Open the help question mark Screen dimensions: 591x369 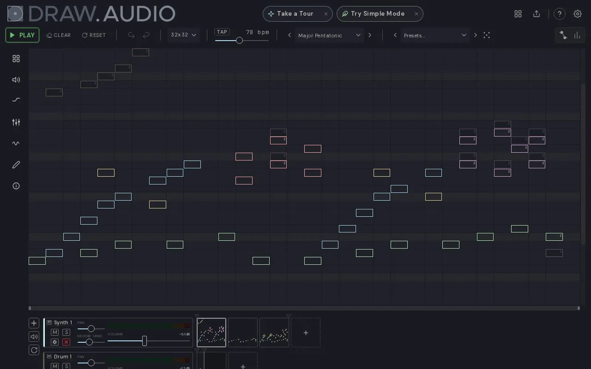click(x=560, y=14)
